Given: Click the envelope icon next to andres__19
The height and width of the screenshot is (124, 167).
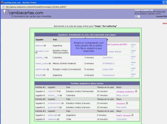Looking at the screenshot, I should (61, 95).
